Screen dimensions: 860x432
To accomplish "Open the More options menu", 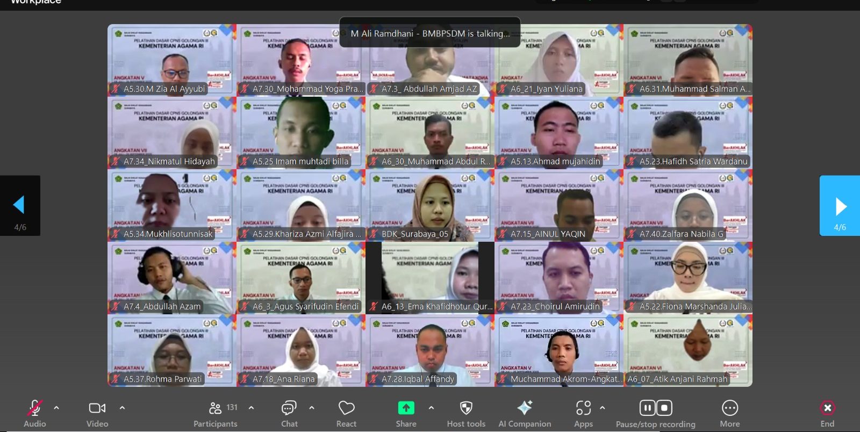I will click(x=729, y=409).
